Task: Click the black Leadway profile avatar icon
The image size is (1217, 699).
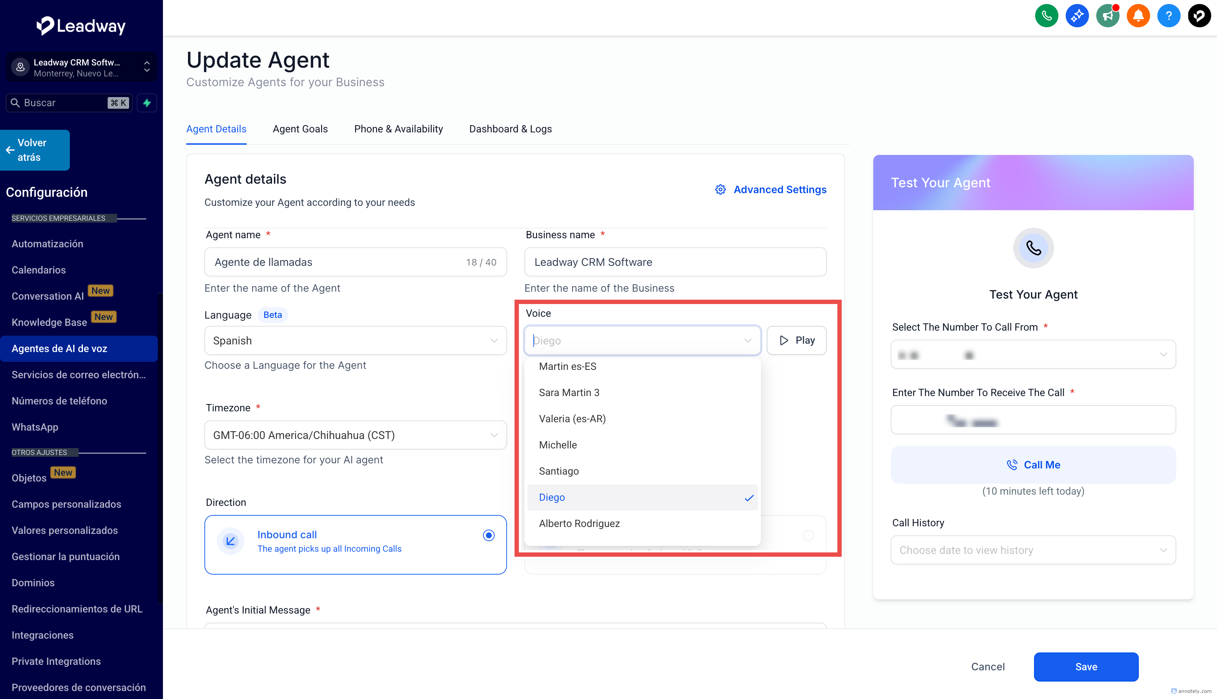Action: (x=1199, y=16)
